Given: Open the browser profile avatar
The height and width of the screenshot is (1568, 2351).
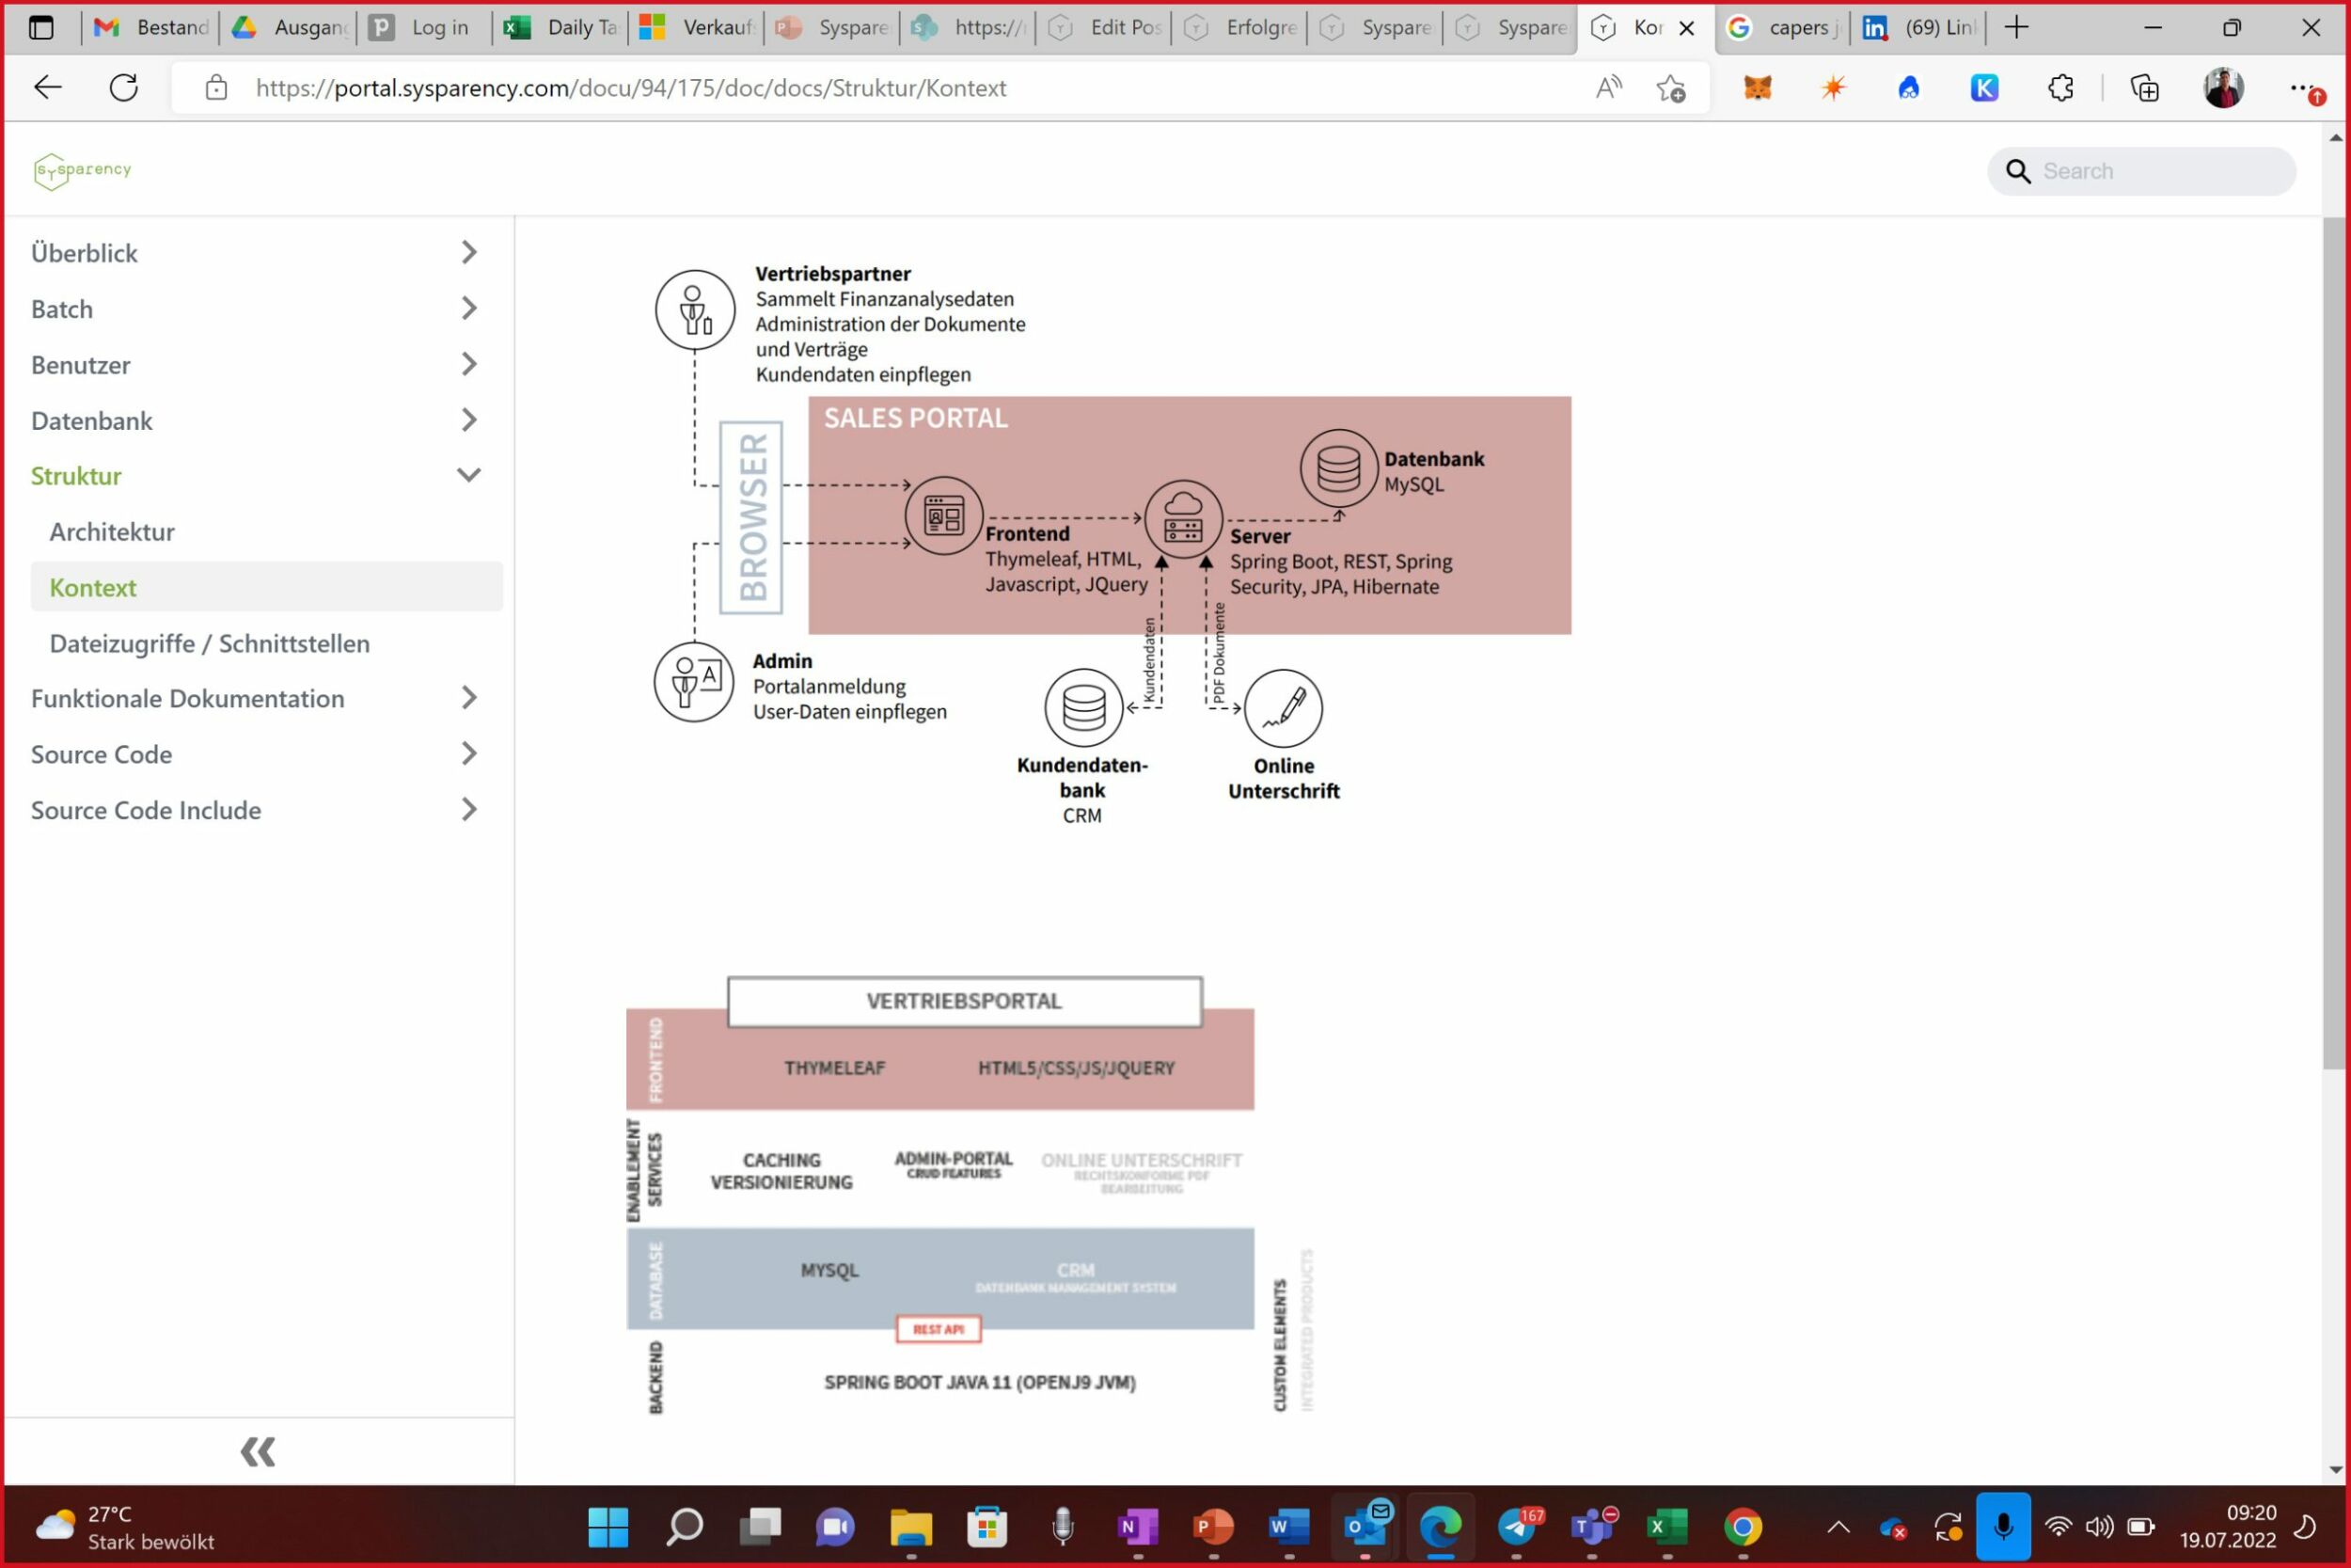Looking at the screenshot, I should [2223, 88].
